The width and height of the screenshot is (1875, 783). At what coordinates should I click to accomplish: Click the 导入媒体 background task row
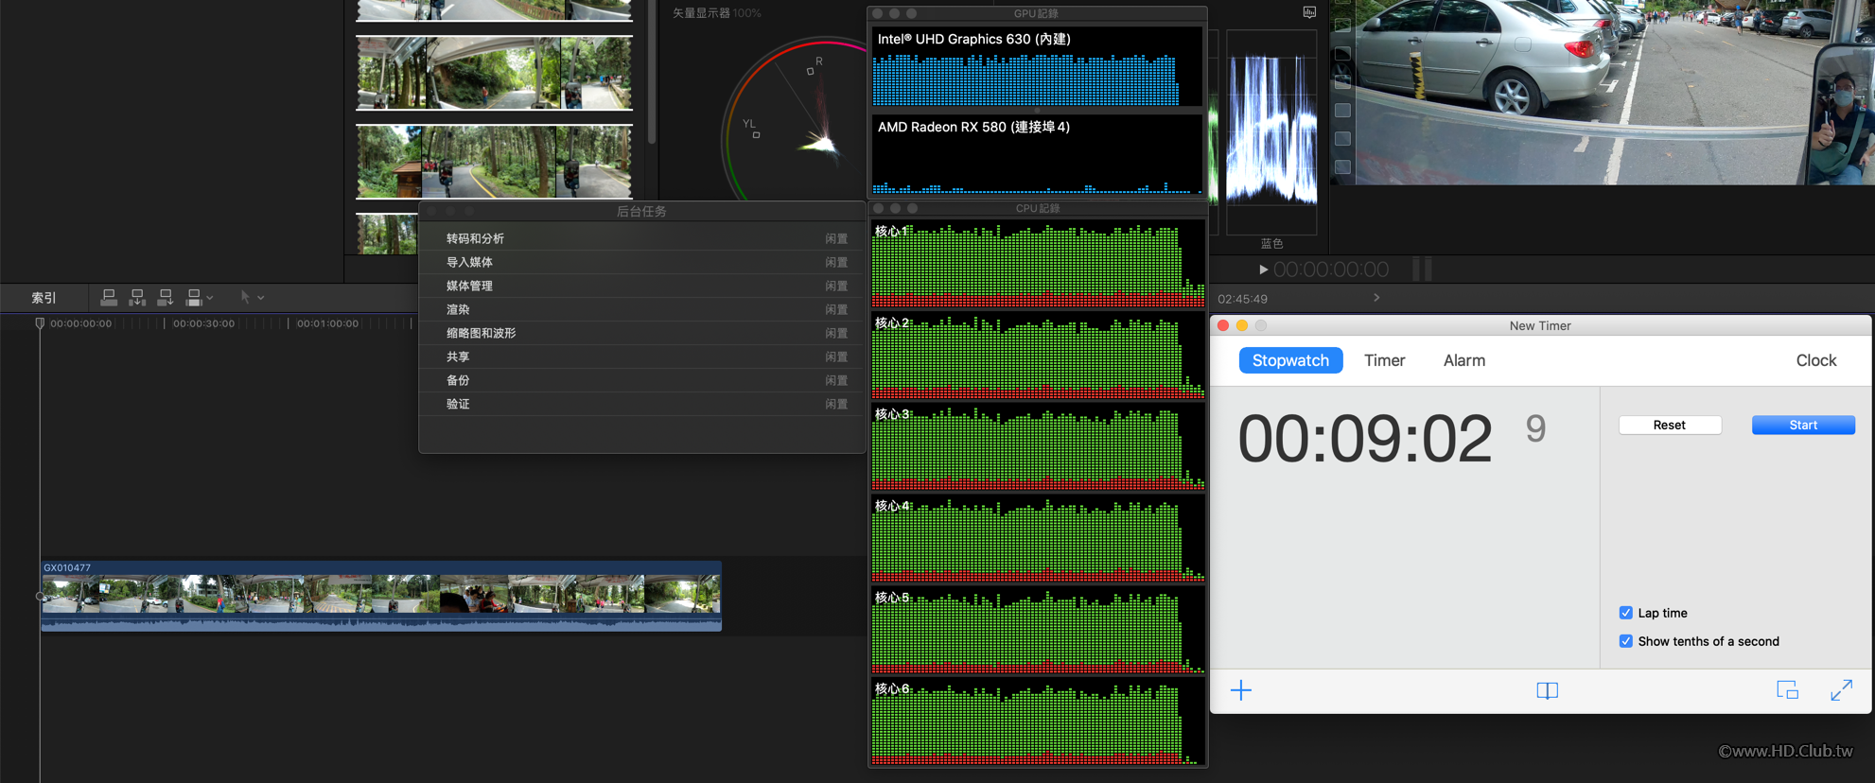642,262
